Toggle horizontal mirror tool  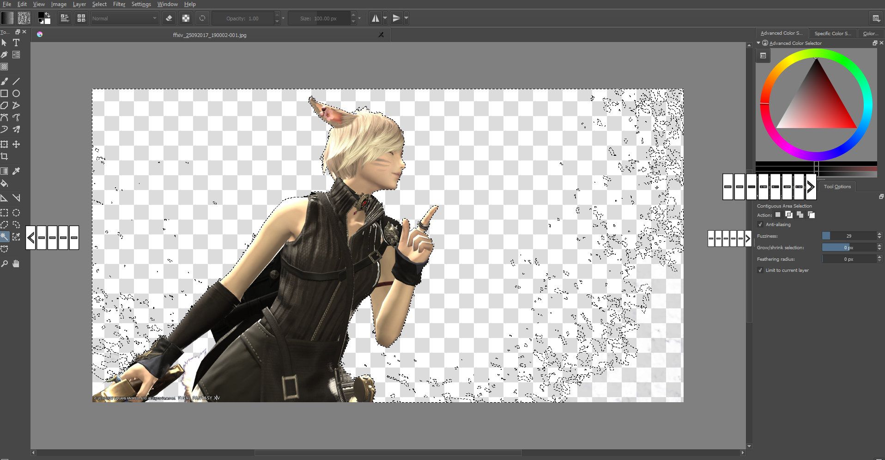click(x=376, y=18)
